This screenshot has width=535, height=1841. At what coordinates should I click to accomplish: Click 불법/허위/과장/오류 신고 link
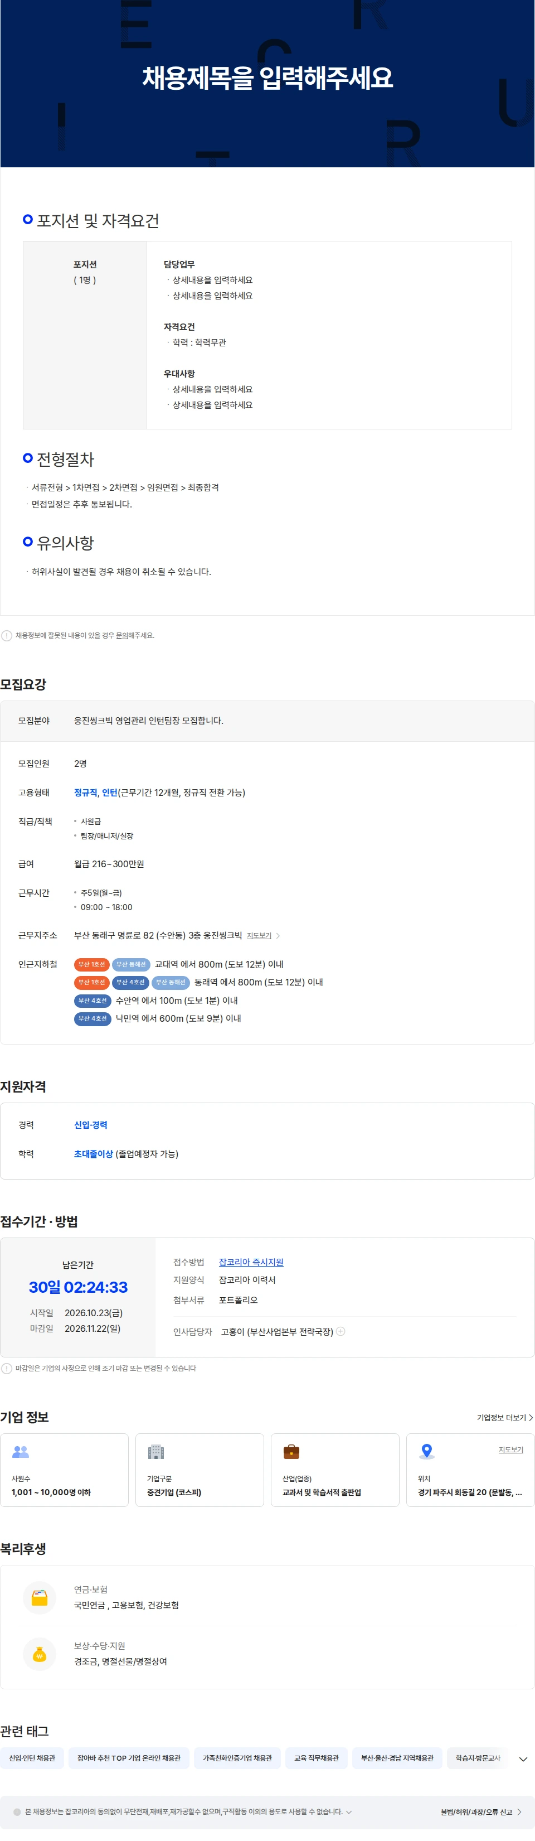pos(481,1811)
